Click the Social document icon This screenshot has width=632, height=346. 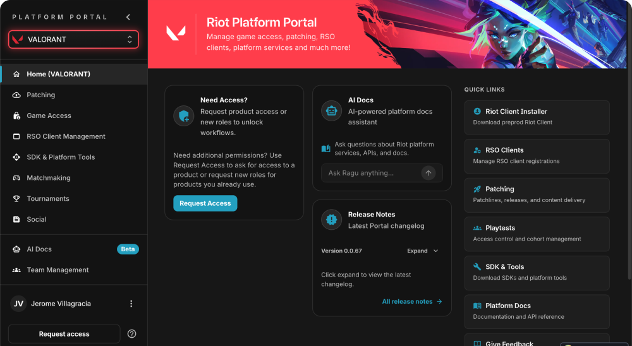tap(16, 220)
